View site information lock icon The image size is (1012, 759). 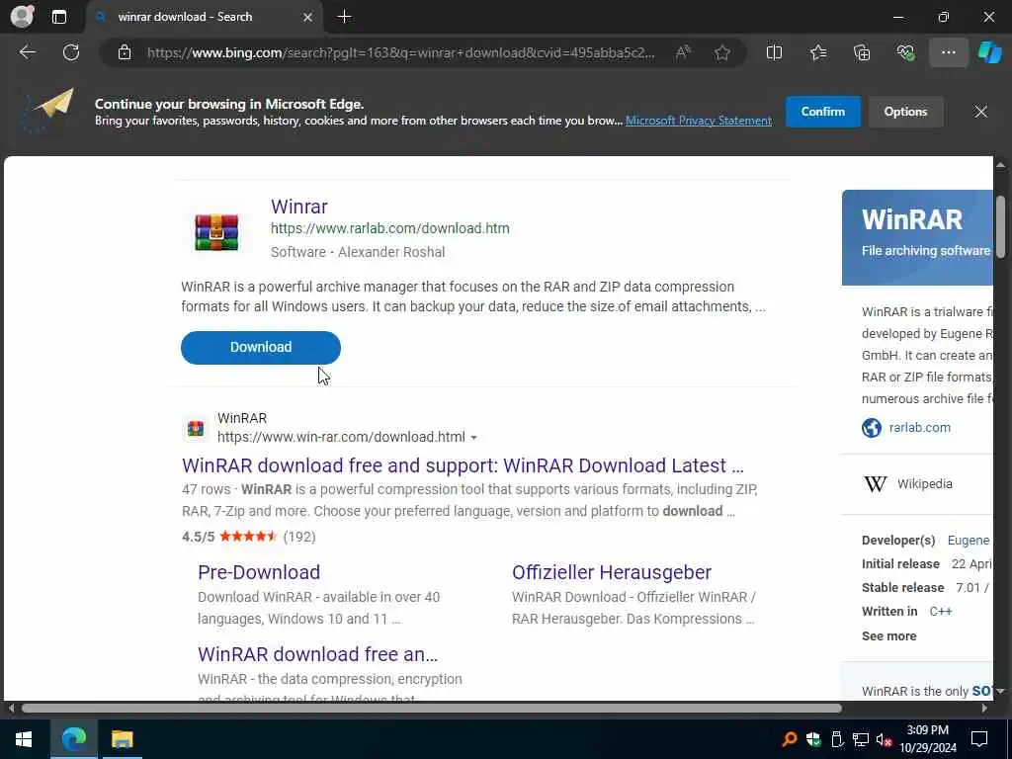[x=125, y=52]
